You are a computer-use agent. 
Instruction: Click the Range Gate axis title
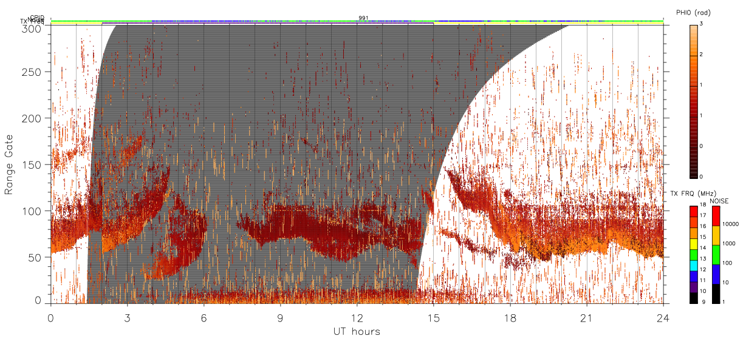(9, 164)
